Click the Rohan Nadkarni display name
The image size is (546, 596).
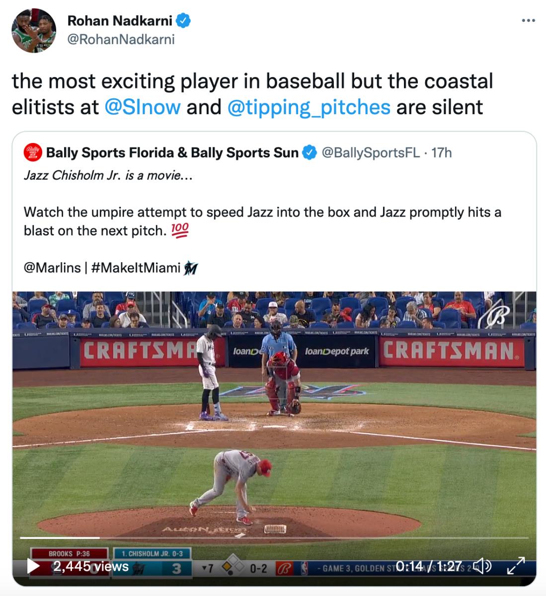(x=120, y=20)
